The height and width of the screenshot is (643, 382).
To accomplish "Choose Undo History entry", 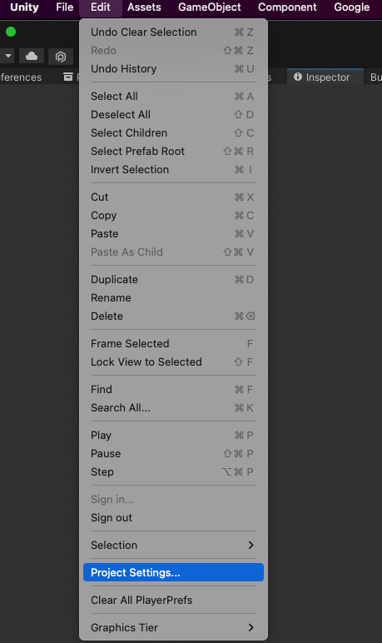I will coord(173,69).
